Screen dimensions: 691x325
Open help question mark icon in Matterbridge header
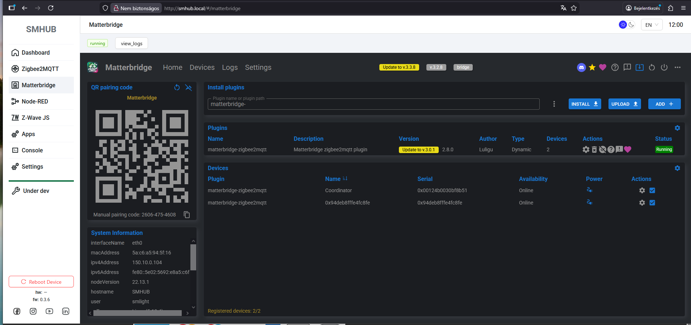tap(615, 67)
